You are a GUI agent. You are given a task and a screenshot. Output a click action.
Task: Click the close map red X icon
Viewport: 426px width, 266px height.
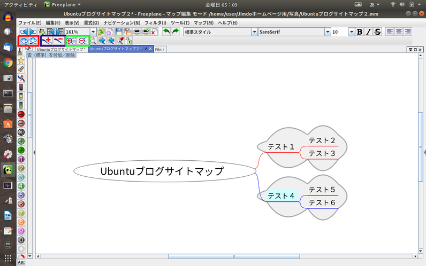coord(154,32)
